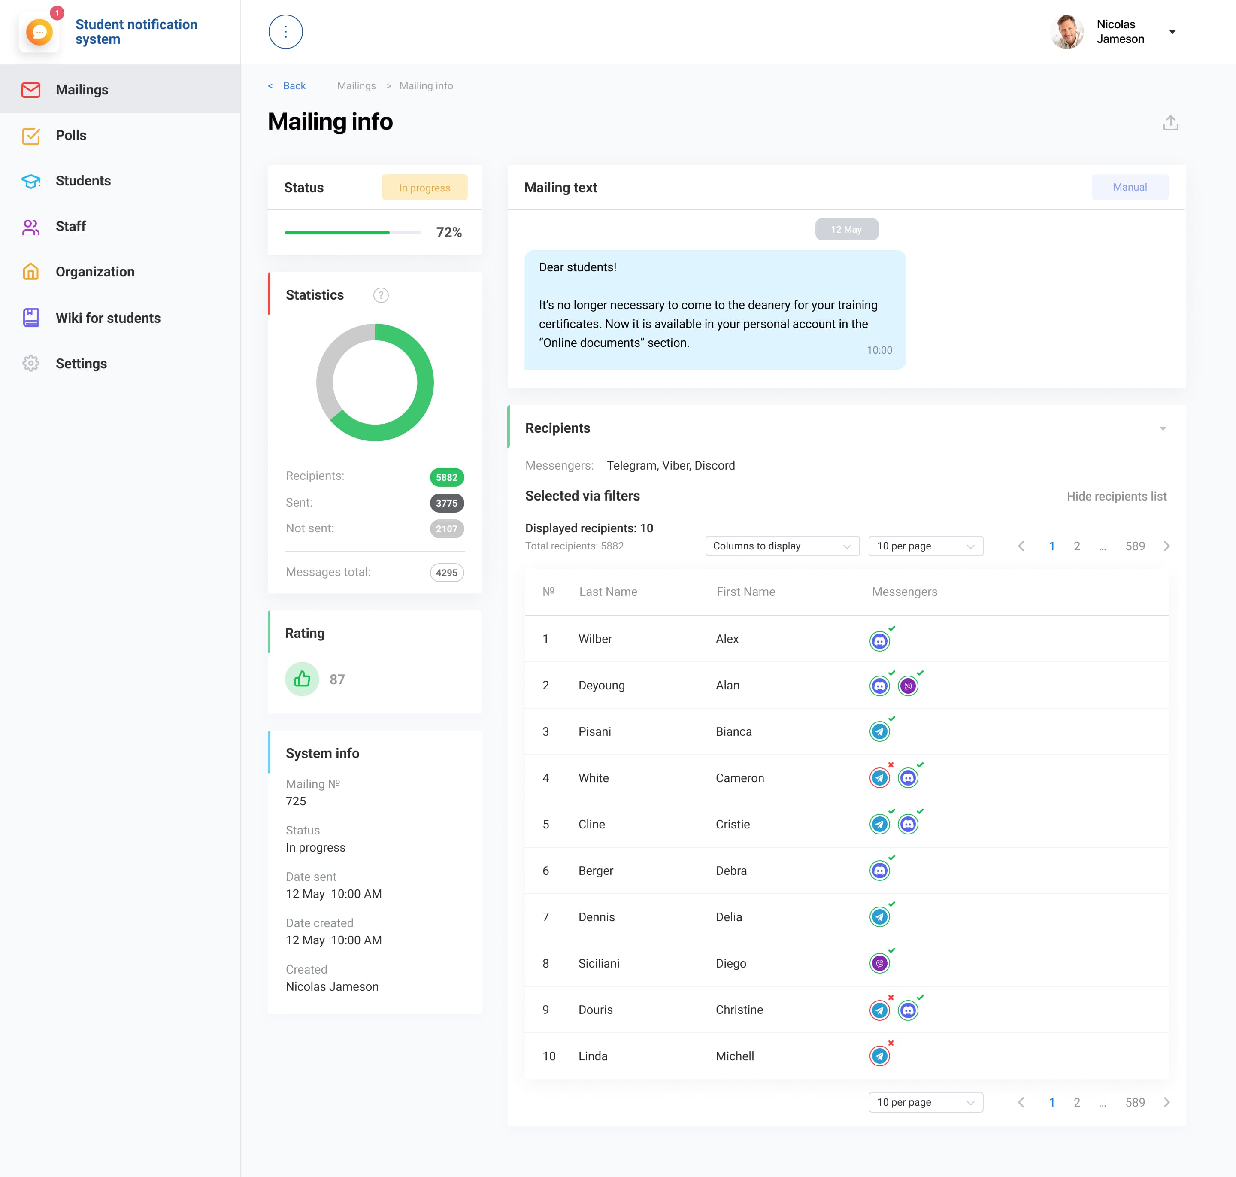The width and height of the screenshot is (1236, 1177).
Task: Click Bianca Pisani's Telegram icon
Action: coord(880,731)
